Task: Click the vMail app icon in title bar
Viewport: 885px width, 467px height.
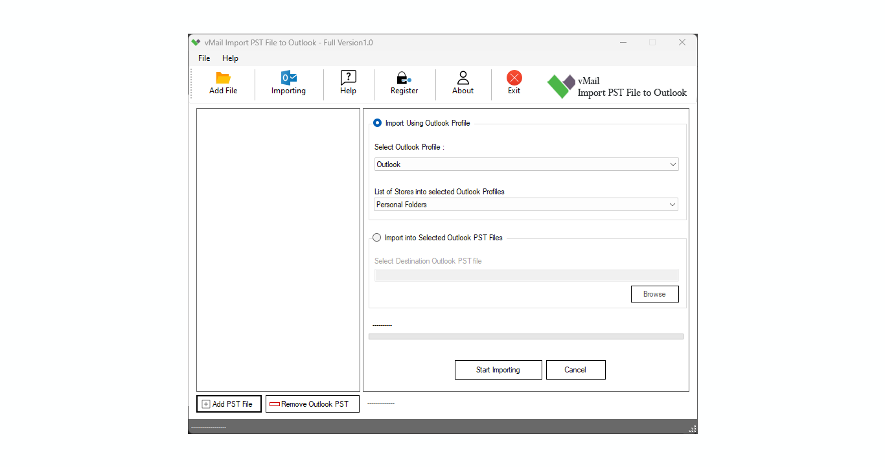Action: (196, 43)
